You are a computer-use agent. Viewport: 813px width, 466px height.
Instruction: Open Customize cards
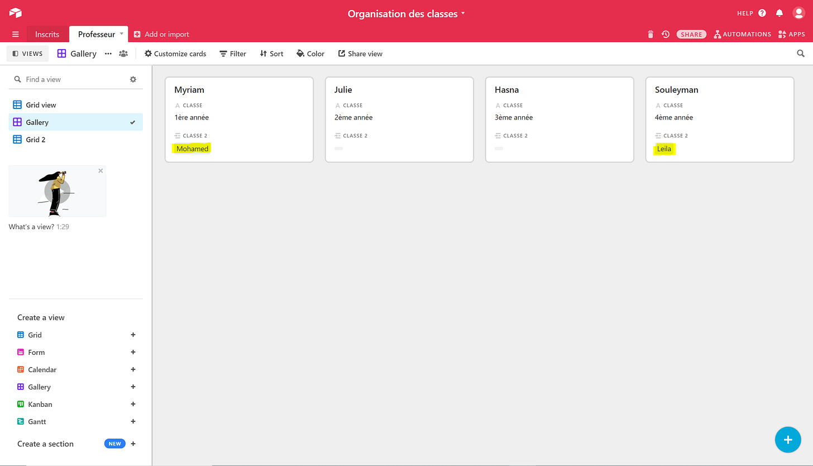tap(175, 54)
